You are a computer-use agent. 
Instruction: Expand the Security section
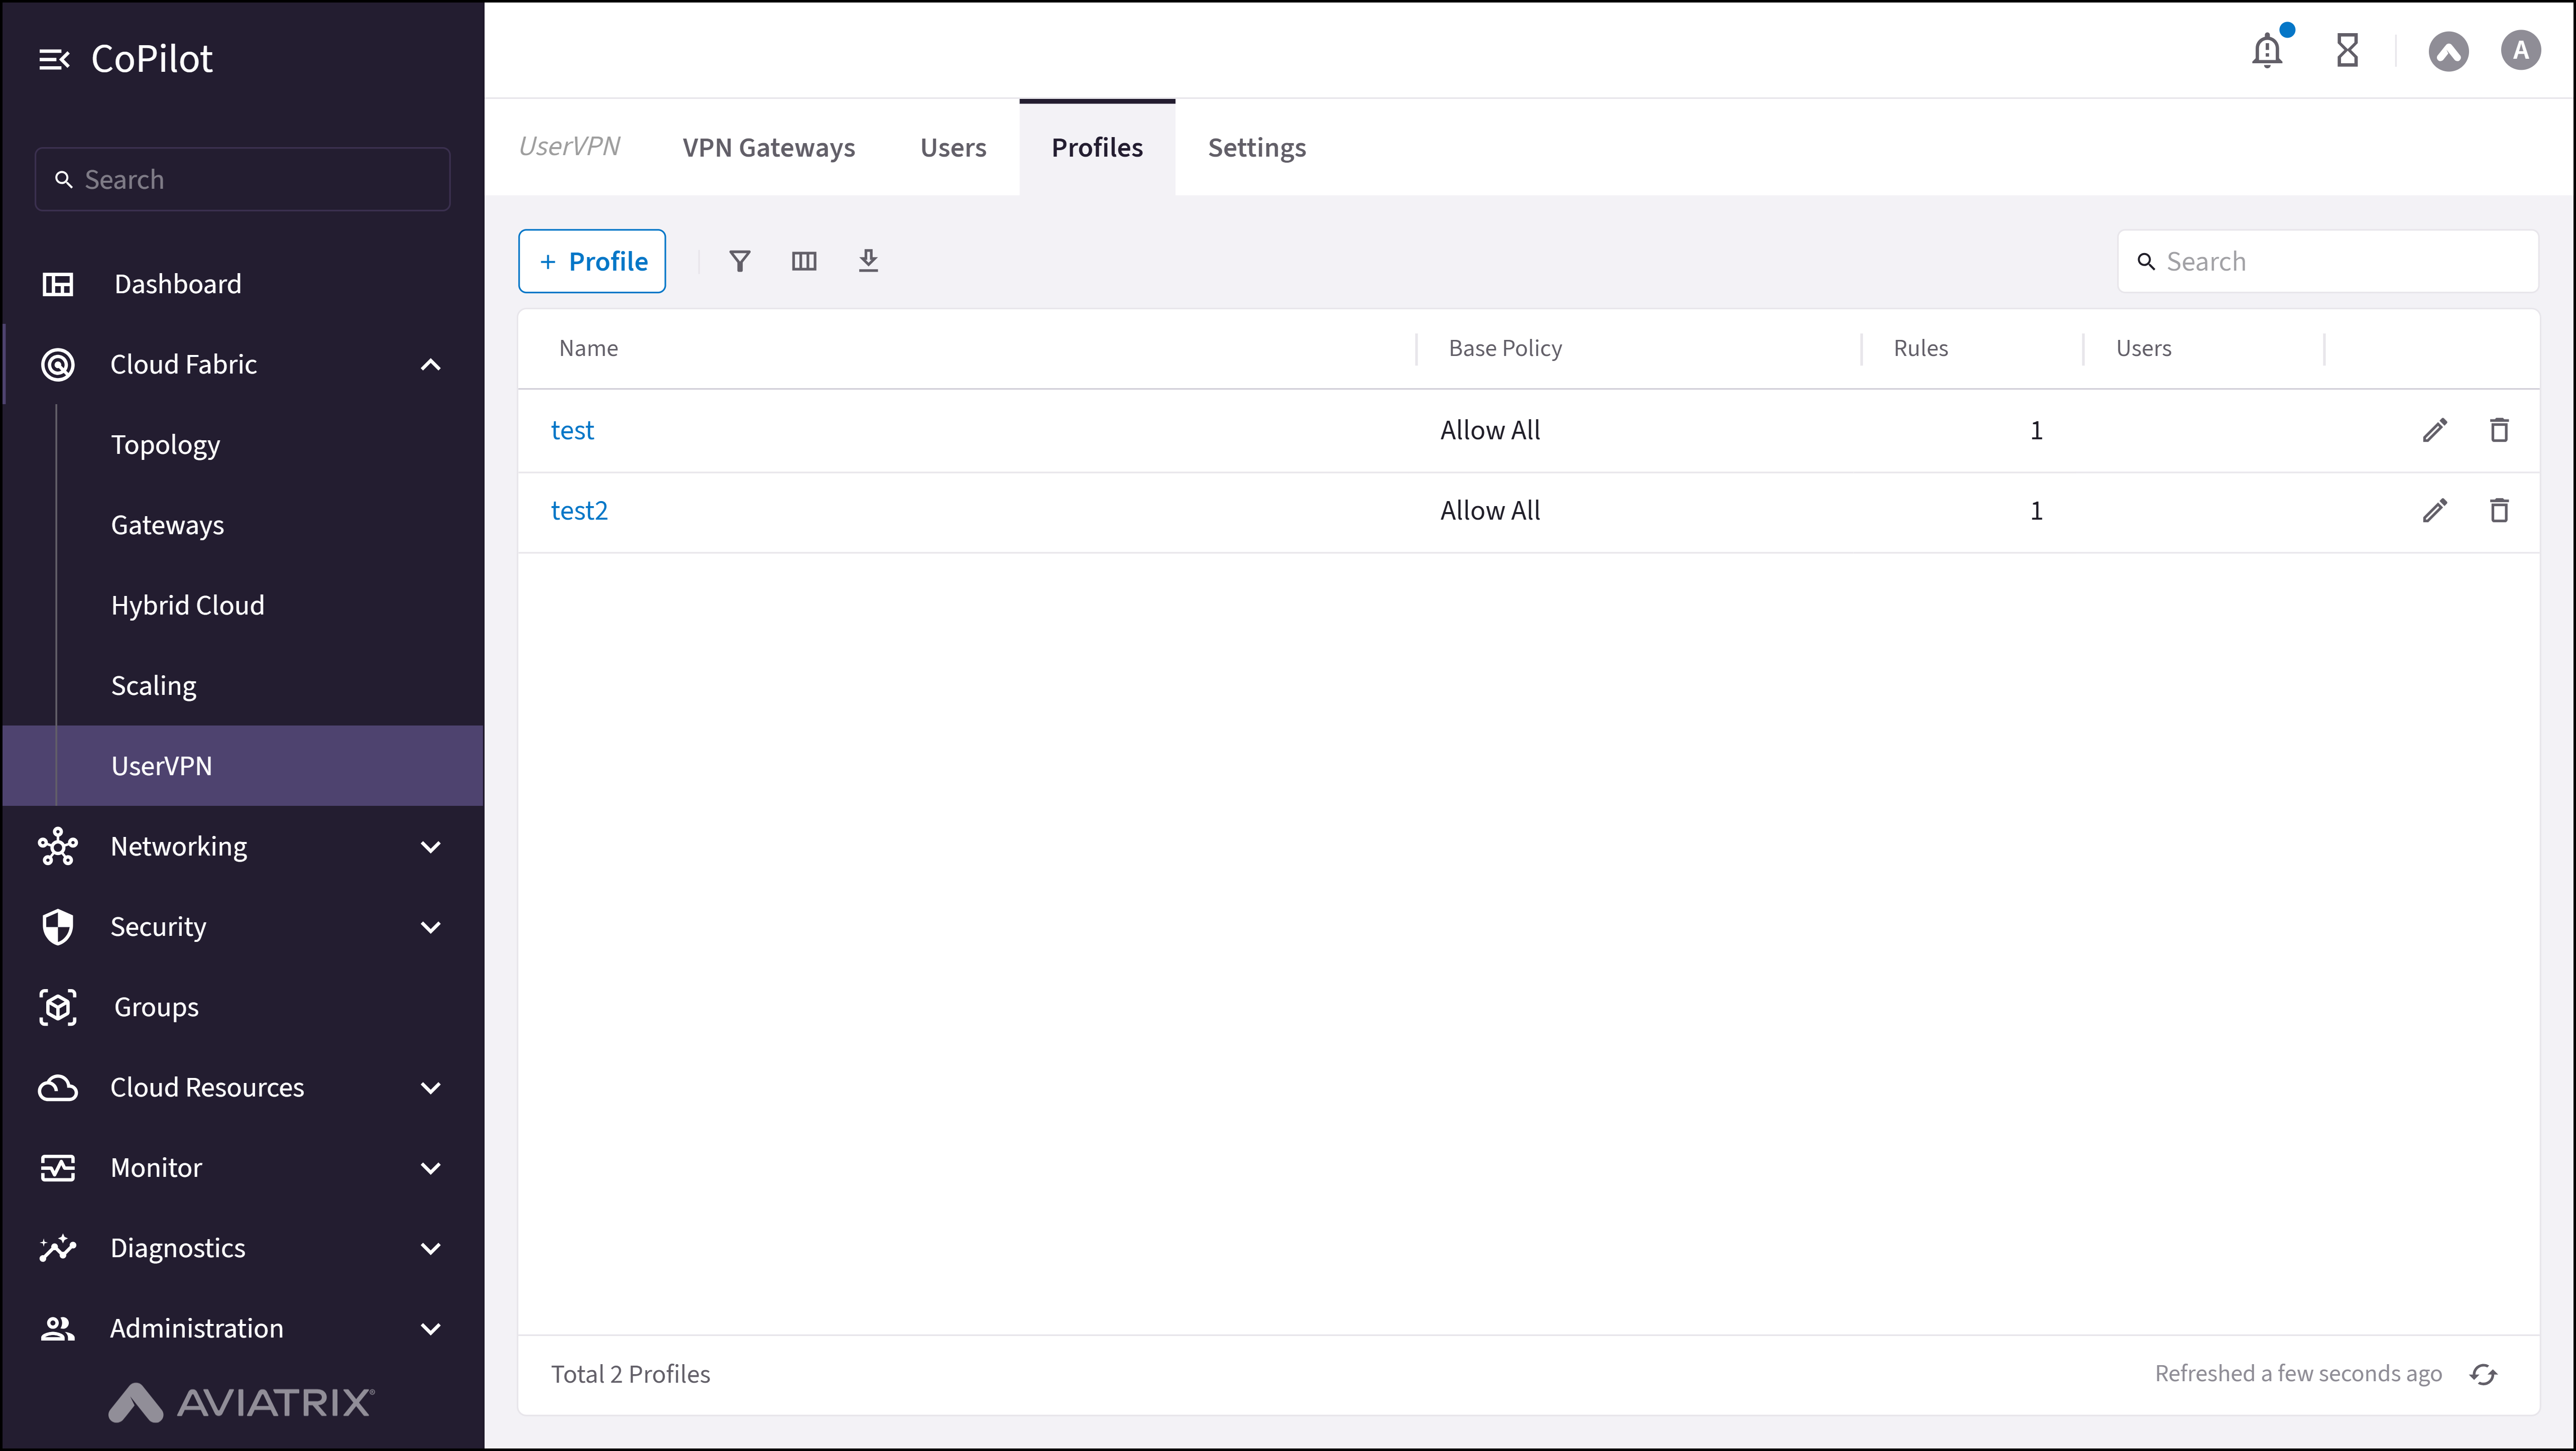pos(430,927)
